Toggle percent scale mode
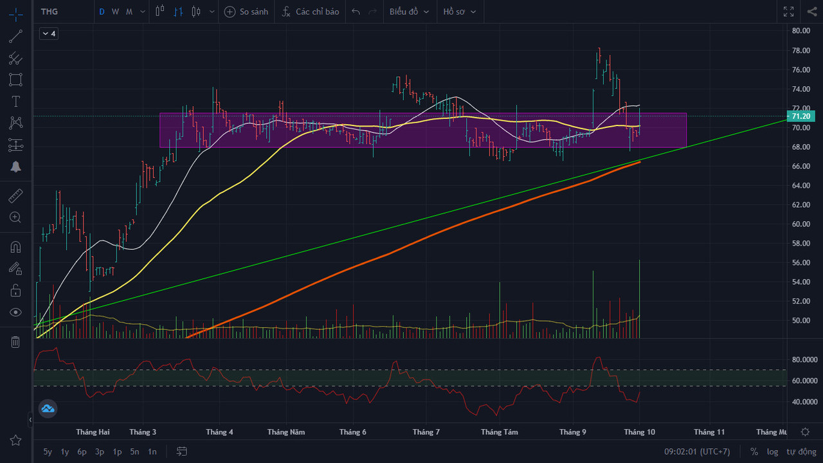823x463 pixels. pos(754,451)
